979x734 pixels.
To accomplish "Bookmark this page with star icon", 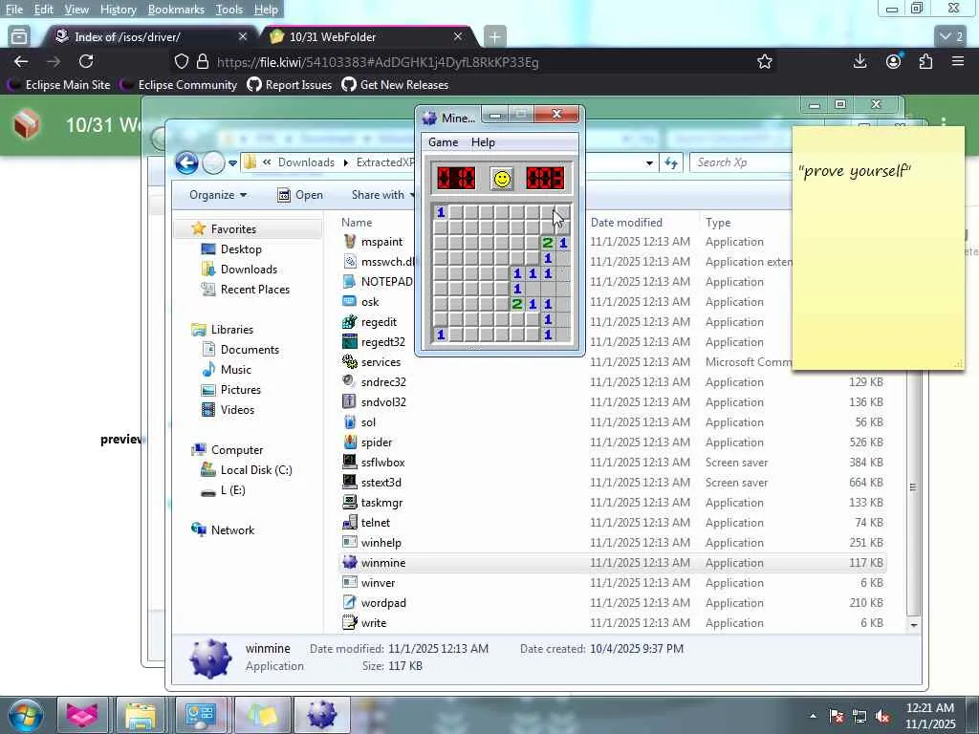I will 764,61.
